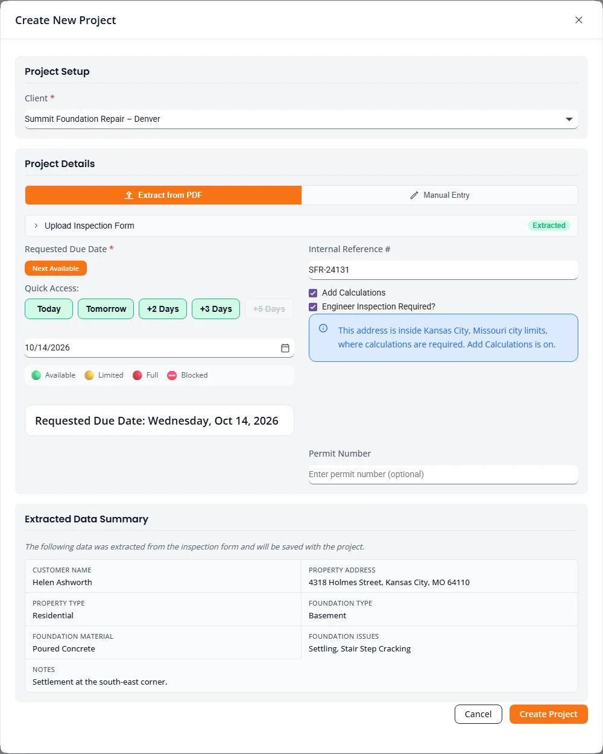603x754 pixels.
Task: Select the +3 Days quick access button
Action: click(x=216, y=309)
